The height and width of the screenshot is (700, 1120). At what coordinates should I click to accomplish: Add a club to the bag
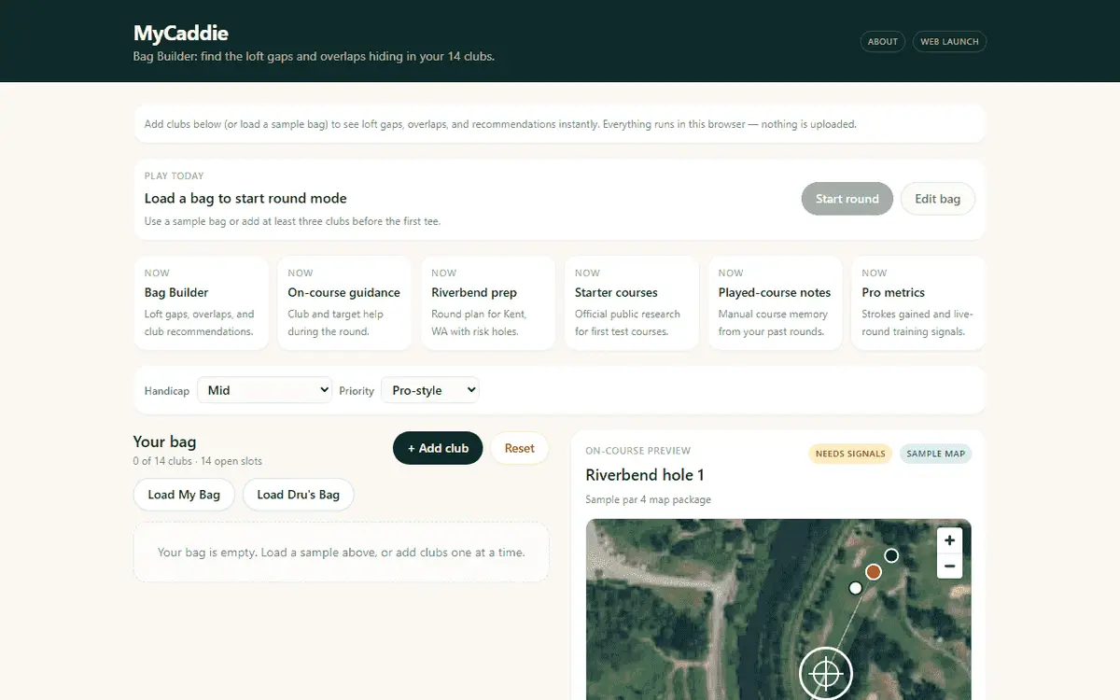point(438,448)
